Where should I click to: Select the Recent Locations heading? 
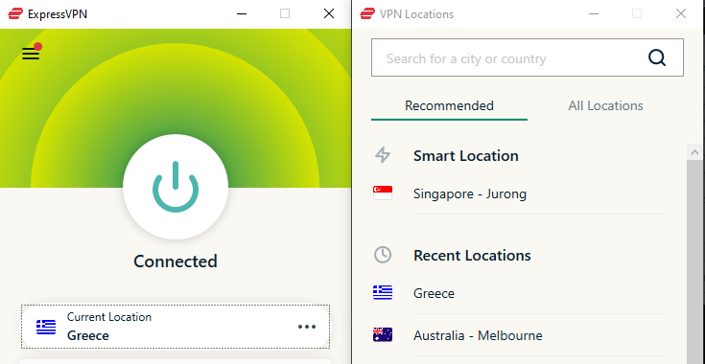click(x=472, y=256)
